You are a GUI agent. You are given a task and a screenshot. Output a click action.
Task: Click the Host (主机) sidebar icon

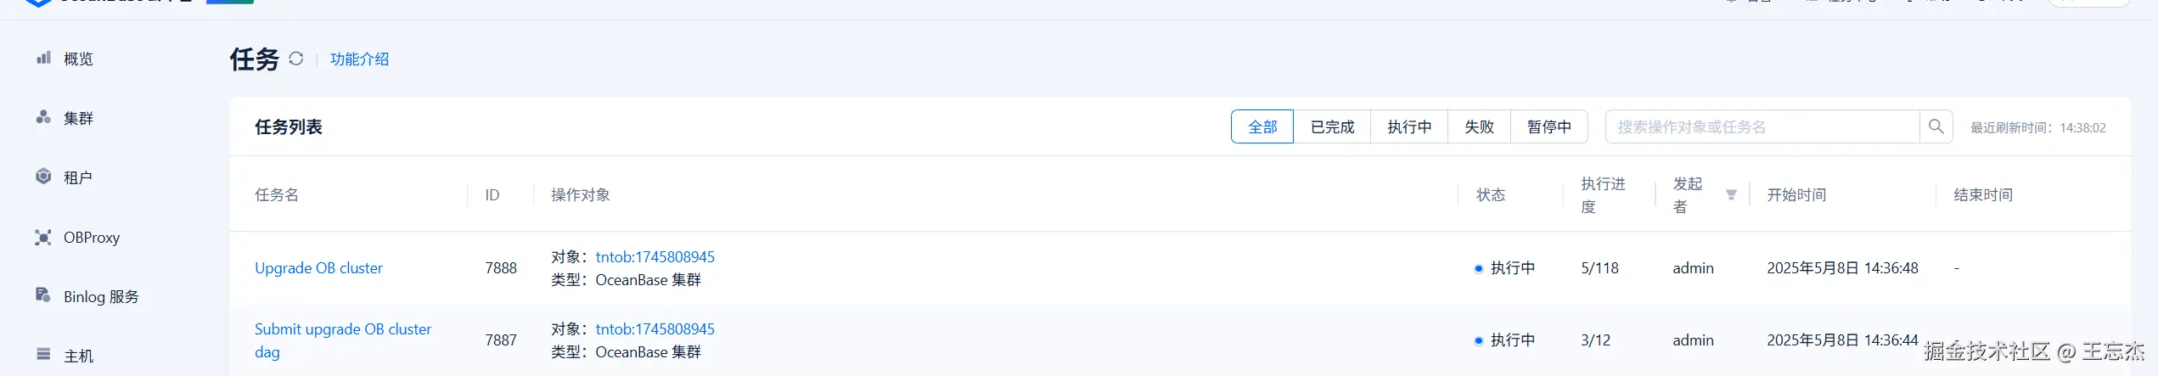(43, 355)
